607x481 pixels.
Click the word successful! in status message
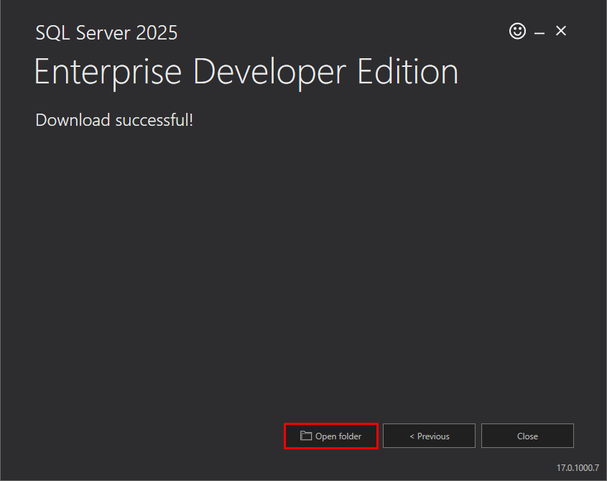coord(154,120)
